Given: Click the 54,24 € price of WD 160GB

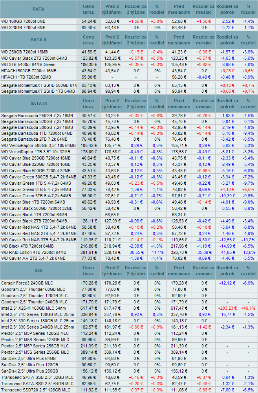Looking at the screenshot, I should pyautogui.click(x=88, y=22).
